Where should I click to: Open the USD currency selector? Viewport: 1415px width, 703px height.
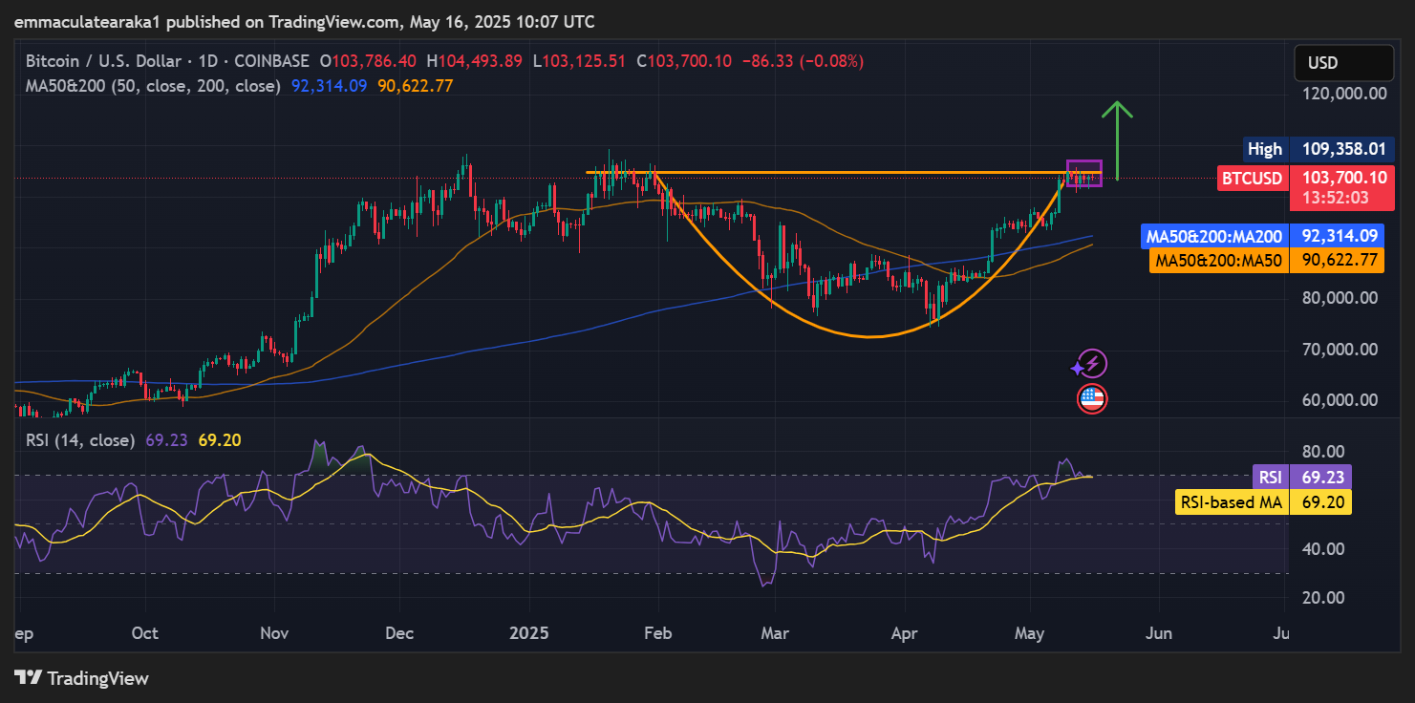coord(1344,63)
